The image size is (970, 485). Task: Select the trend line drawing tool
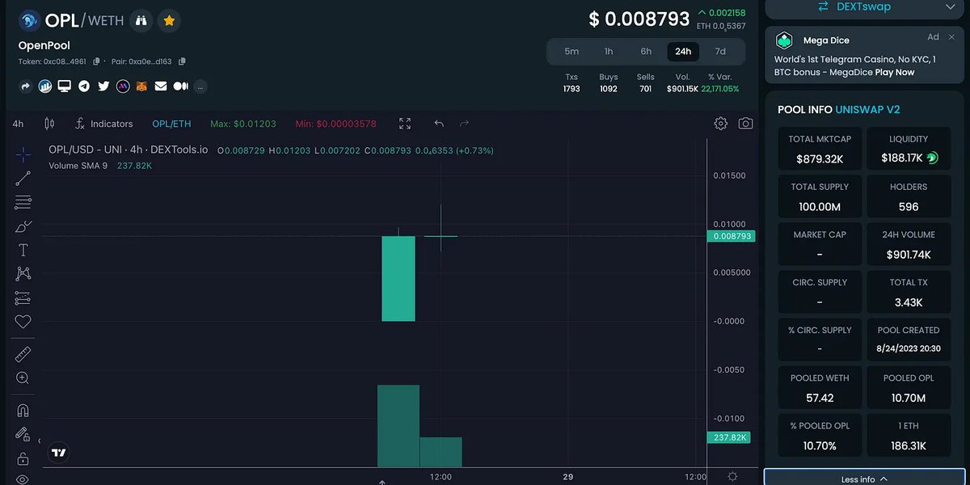click(x=23, y=178)
